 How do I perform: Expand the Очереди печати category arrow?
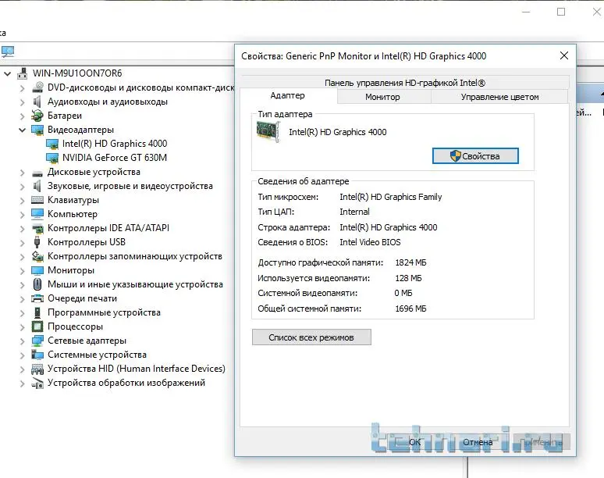click(x=23, y=298)
